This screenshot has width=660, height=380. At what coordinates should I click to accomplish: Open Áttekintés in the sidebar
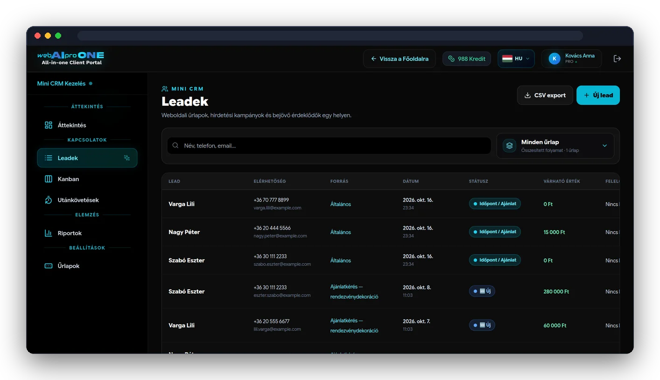(x=87, y=125)
